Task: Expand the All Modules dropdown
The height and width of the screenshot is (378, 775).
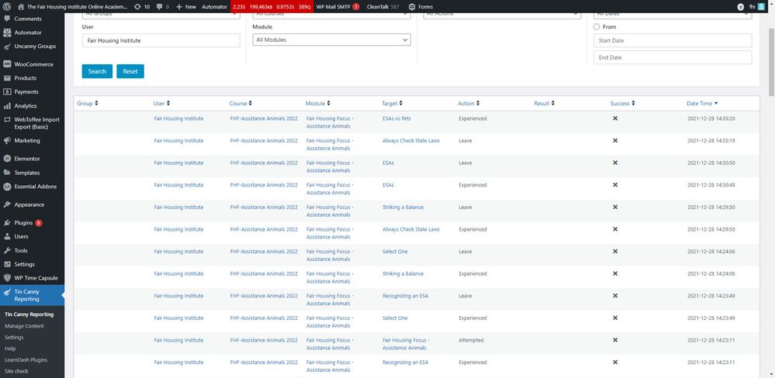Action: 331,40
